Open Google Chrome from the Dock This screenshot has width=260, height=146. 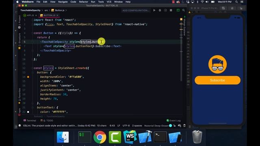click(100, 137)
